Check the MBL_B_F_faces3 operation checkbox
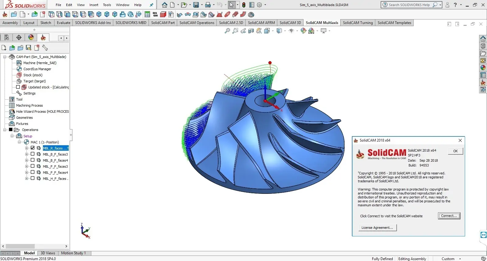Viewport: 487px width, 261px height. coord(33,154)
